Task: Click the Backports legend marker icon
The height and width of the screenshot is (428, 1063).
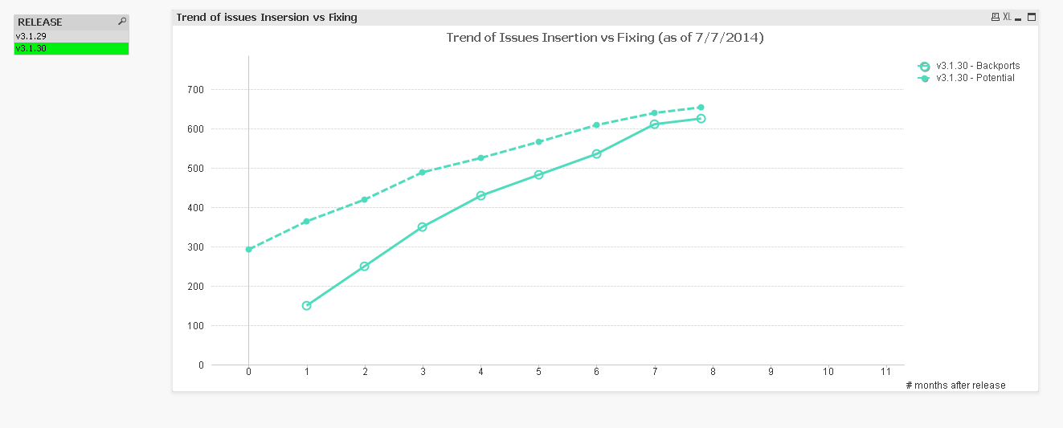Action: tap(924, 67)
